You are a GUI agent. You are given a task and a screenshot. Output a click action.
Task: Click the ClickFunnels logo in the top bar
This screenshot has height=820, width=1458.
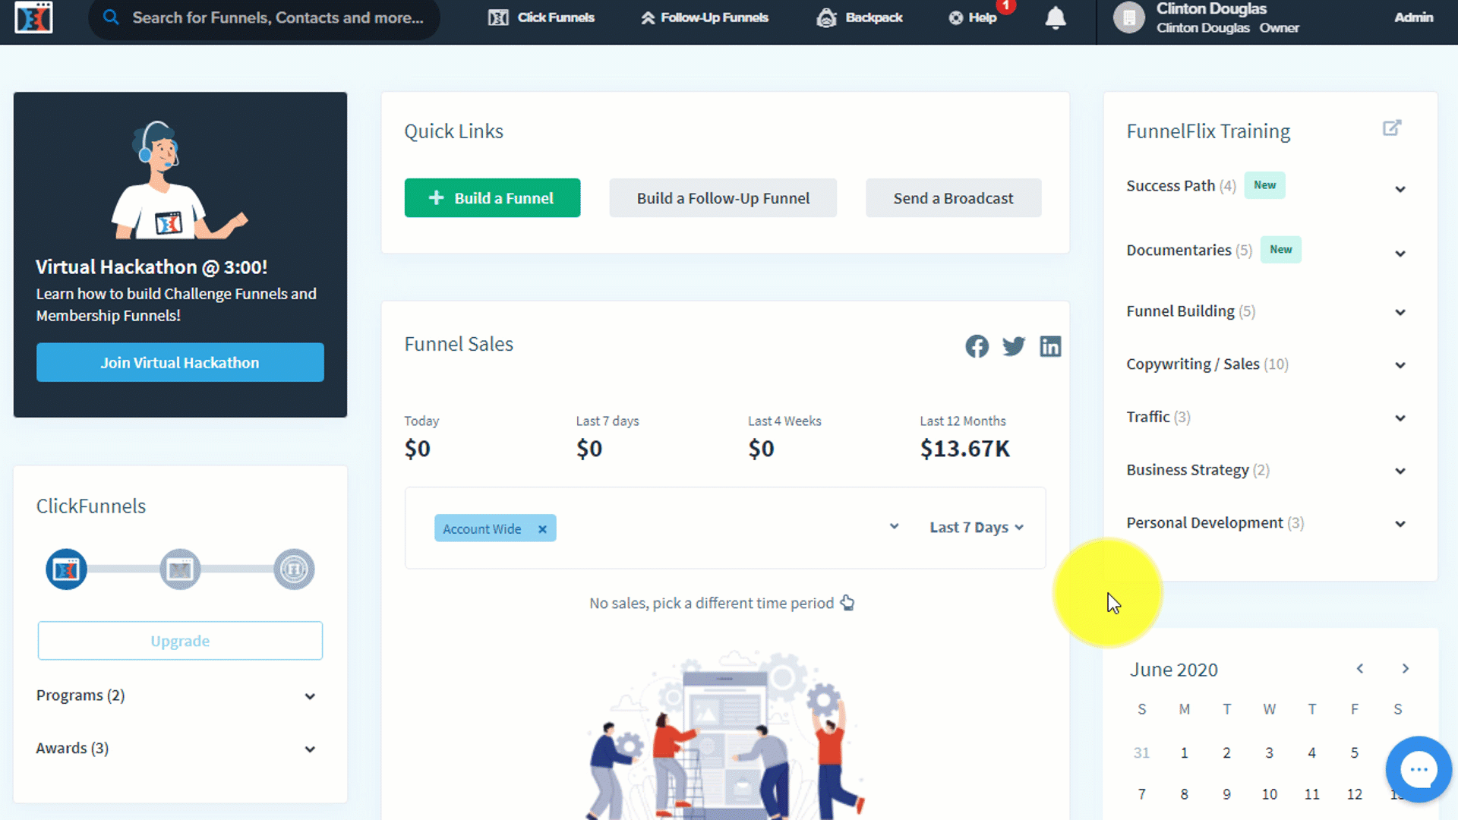click(32, 17)
